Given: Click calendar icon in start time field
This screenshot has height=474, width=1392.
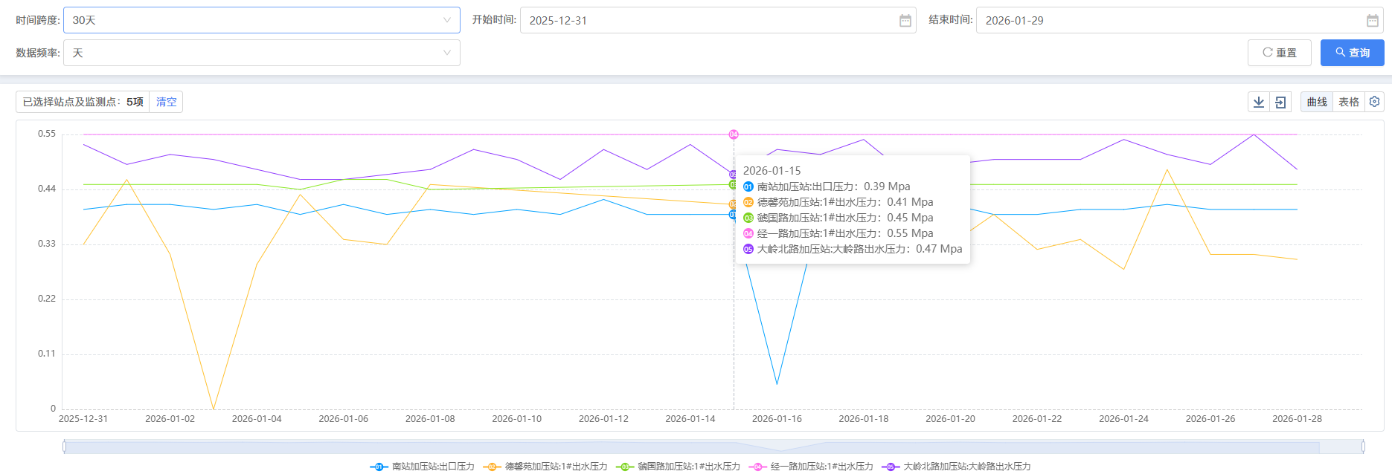Looking at the screenshot, I should tap(905, 21).
